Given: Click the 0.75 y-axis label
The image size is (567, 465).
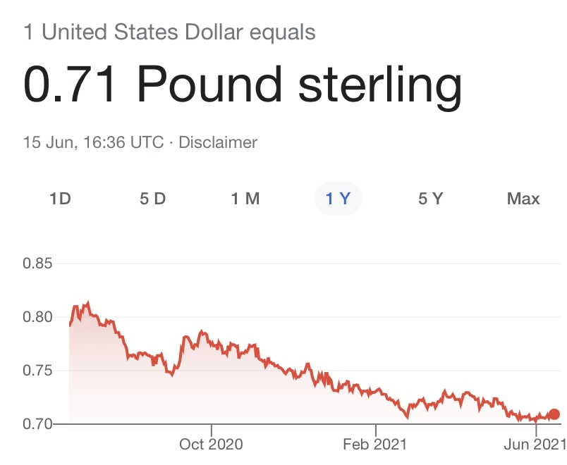Looking at the screenshot, I should (x=39, y=371).
